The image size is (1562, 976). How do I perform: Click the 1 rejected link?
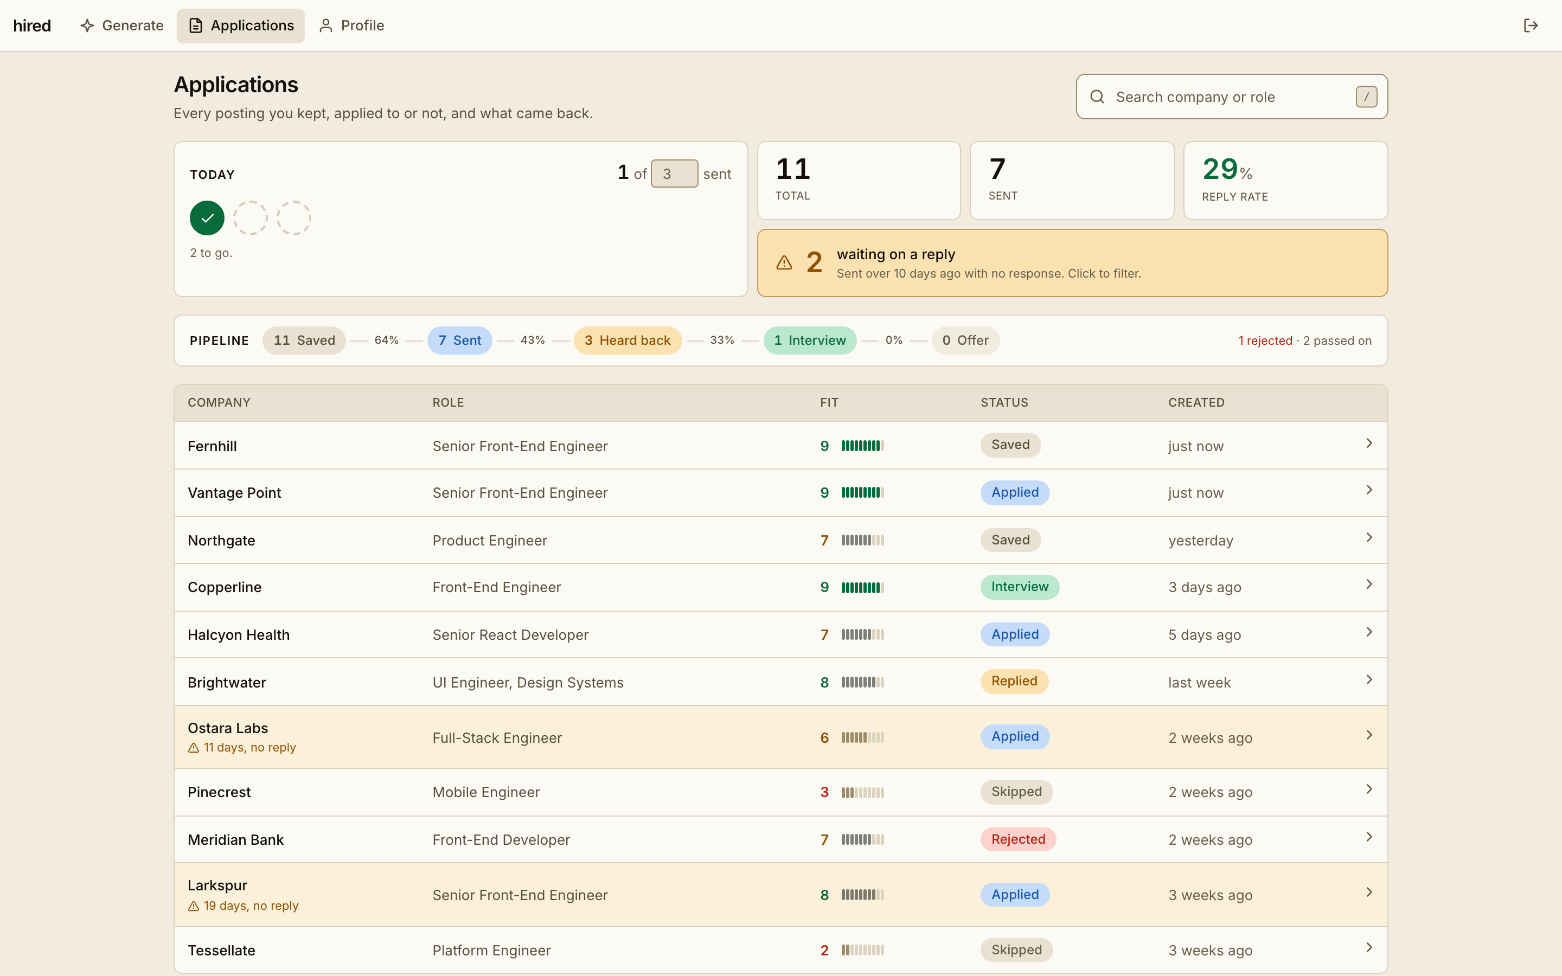click(x=1265, y=341)
